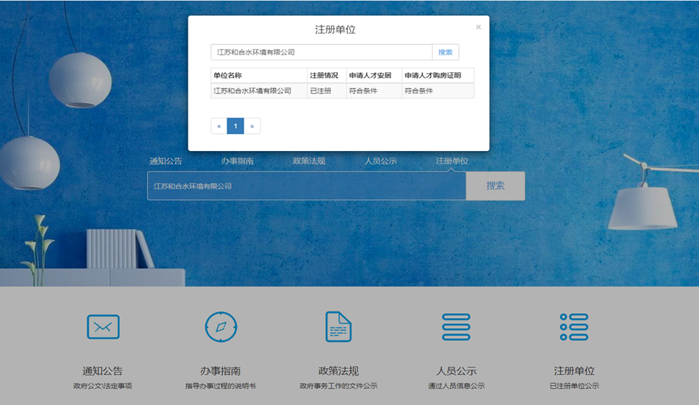This screenshot has height=405, width=699.
Task: Click the document icon for 政策法规
Action: point(338,327)
